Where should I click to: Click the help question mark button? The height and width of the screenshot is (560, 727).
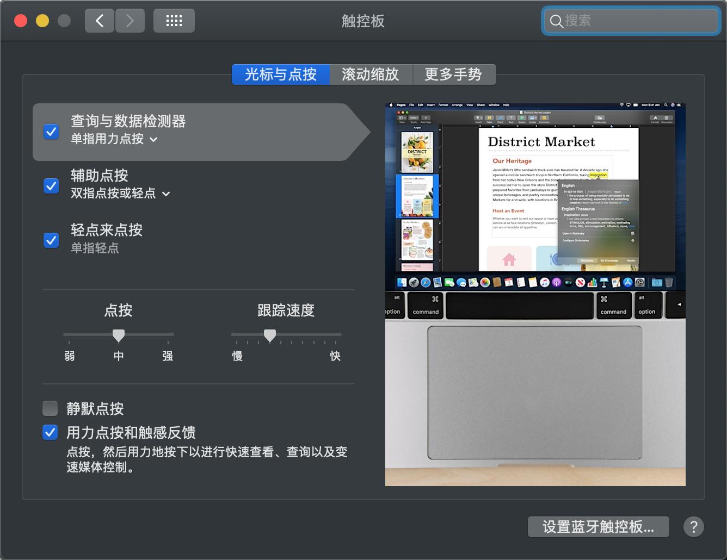[x=693, y=526]
